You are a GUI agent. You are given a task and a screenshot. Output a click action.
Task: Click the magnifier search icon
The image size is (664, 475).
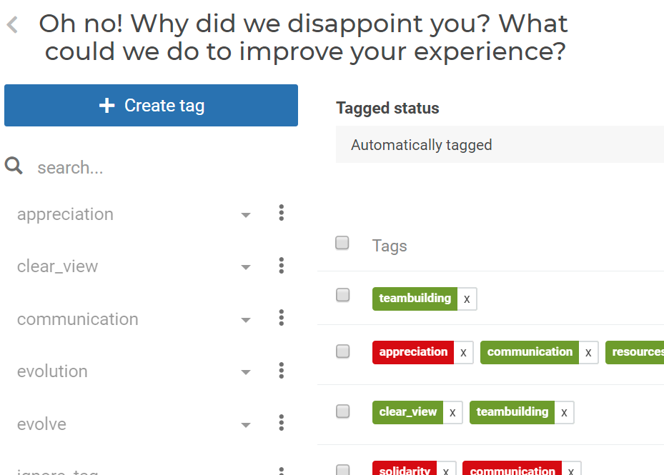coord(14,166)
